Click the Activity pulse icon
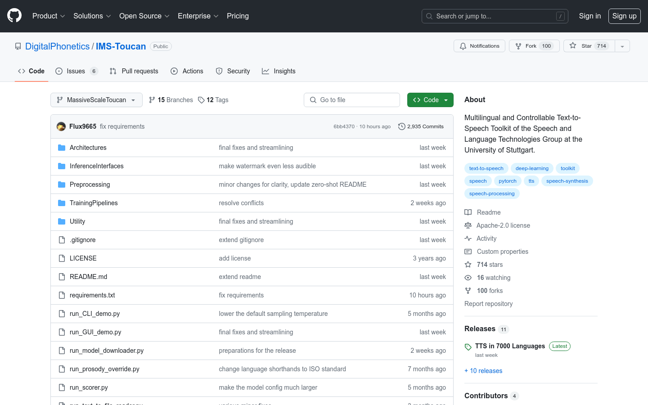648x405 pixels. pos(468,238)
